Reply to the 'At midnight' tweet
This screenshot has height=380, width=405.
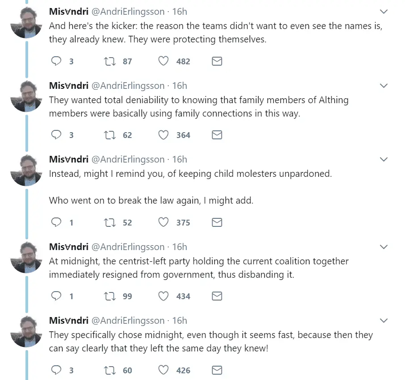click(56, 296)
